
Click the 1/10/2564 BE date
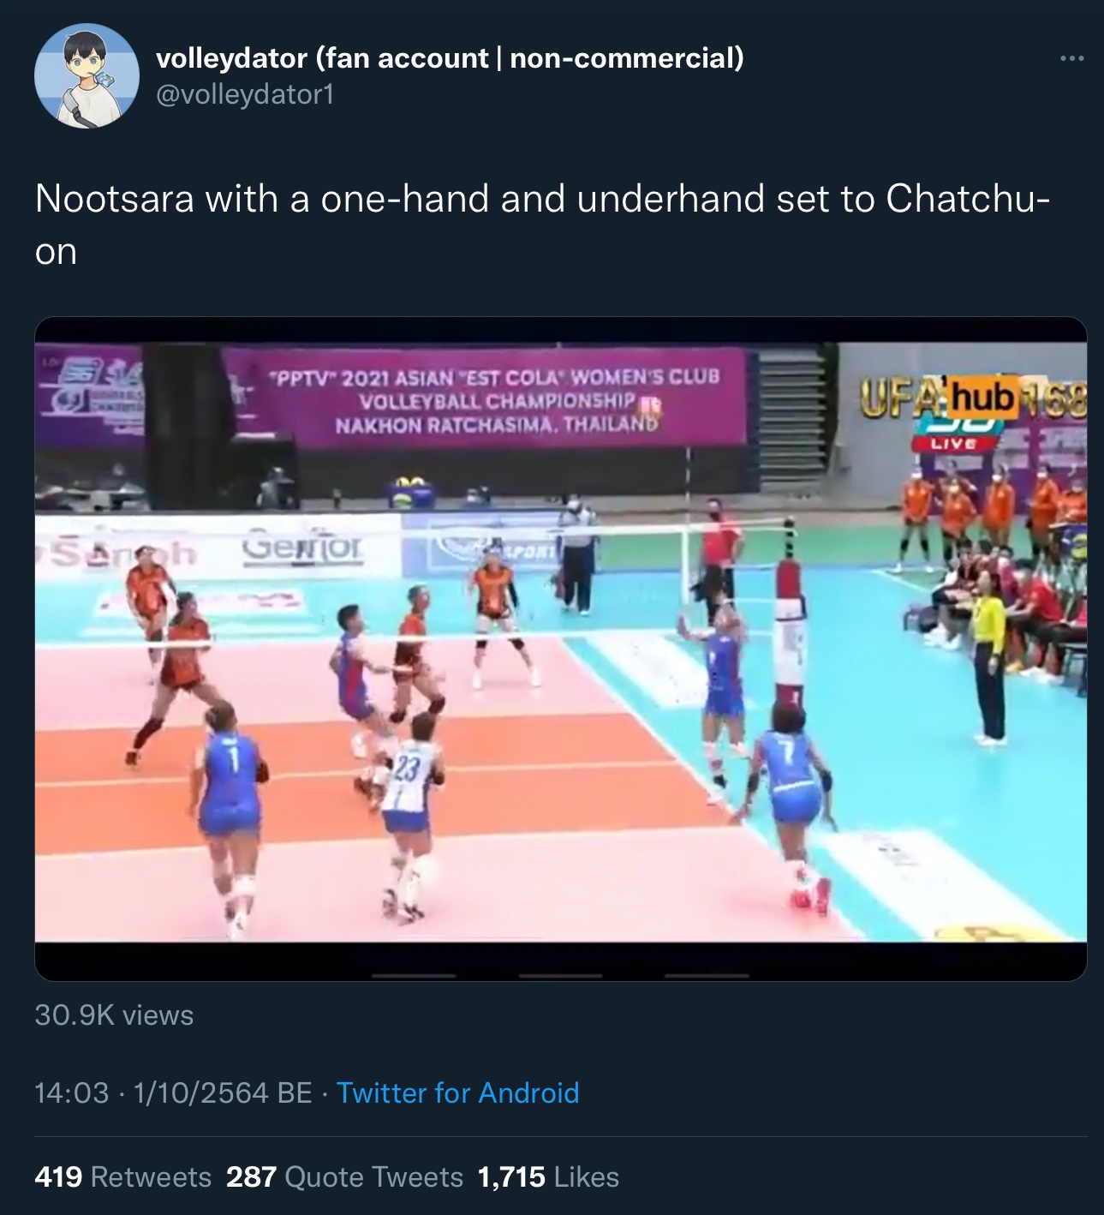coord(223,1092)
